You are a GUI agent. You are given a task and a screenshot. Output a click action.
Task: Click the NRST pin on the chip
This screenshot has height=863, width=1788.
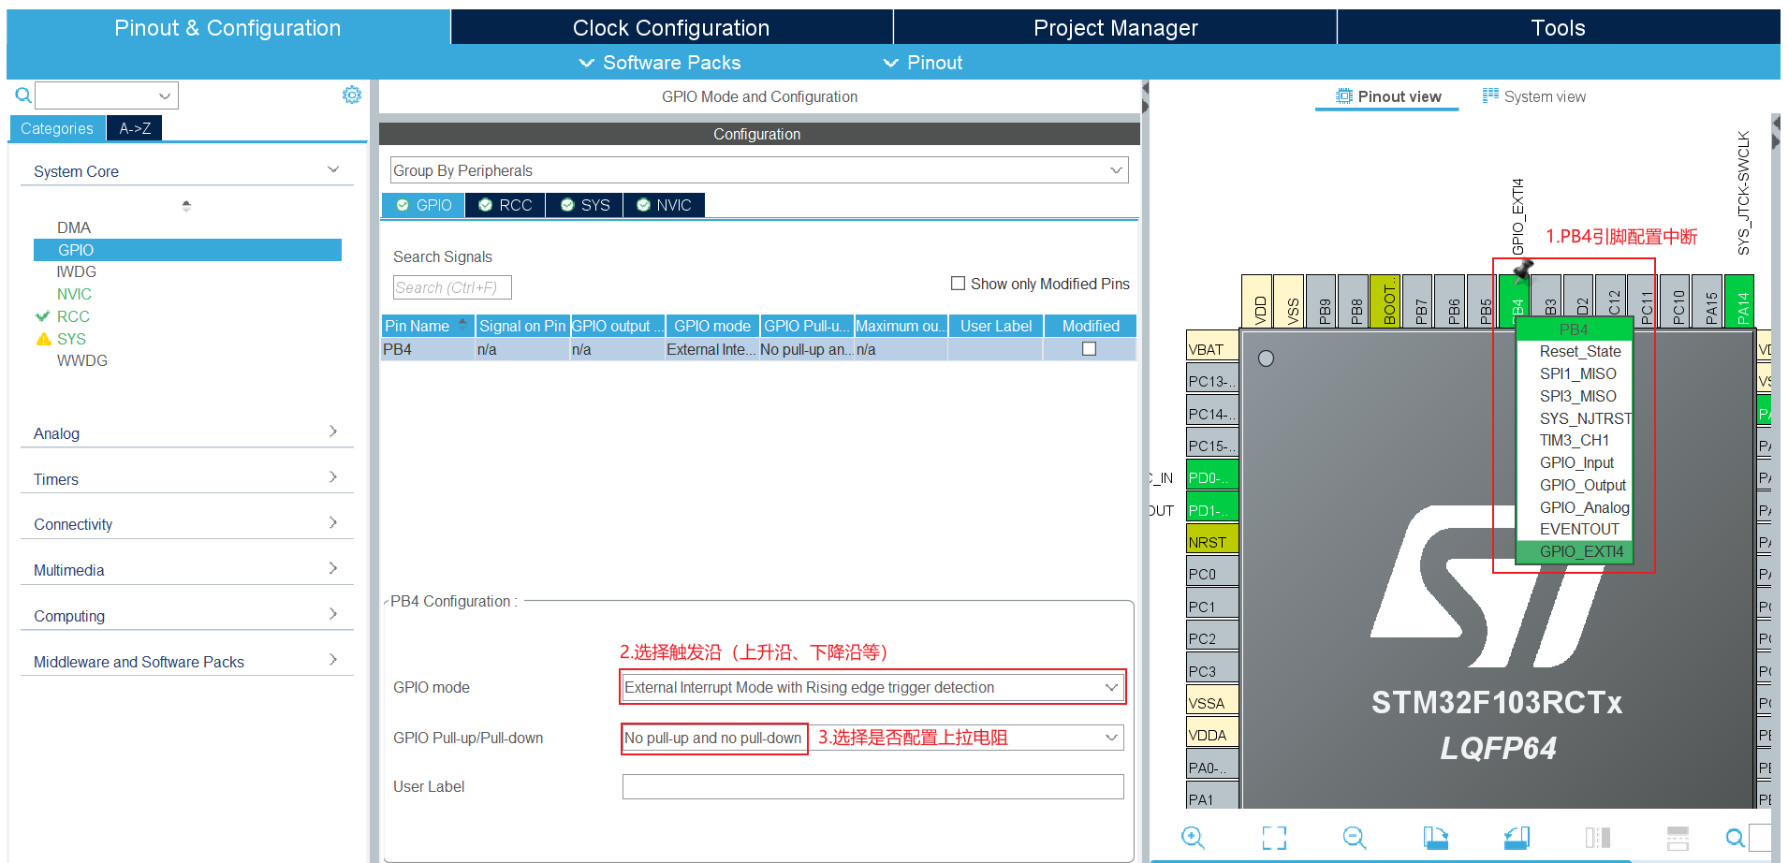pos(1212,541)
